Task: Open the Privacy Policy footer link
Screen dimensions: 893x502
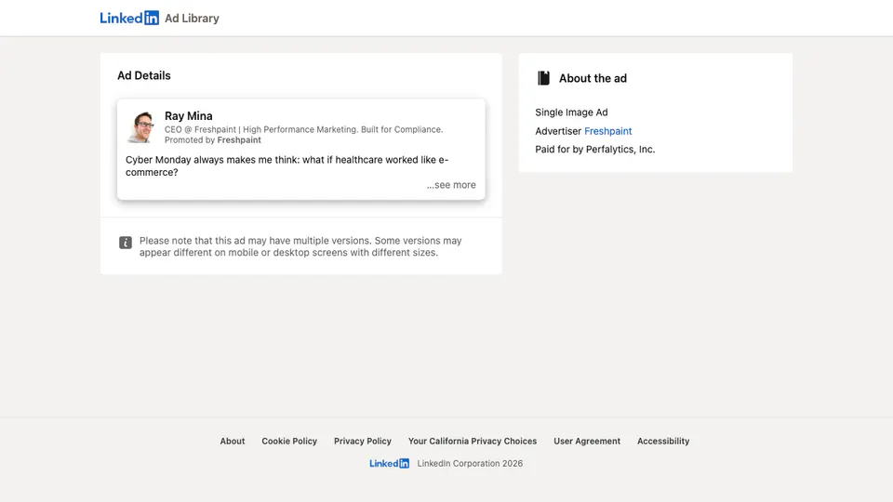Action: 363,441
